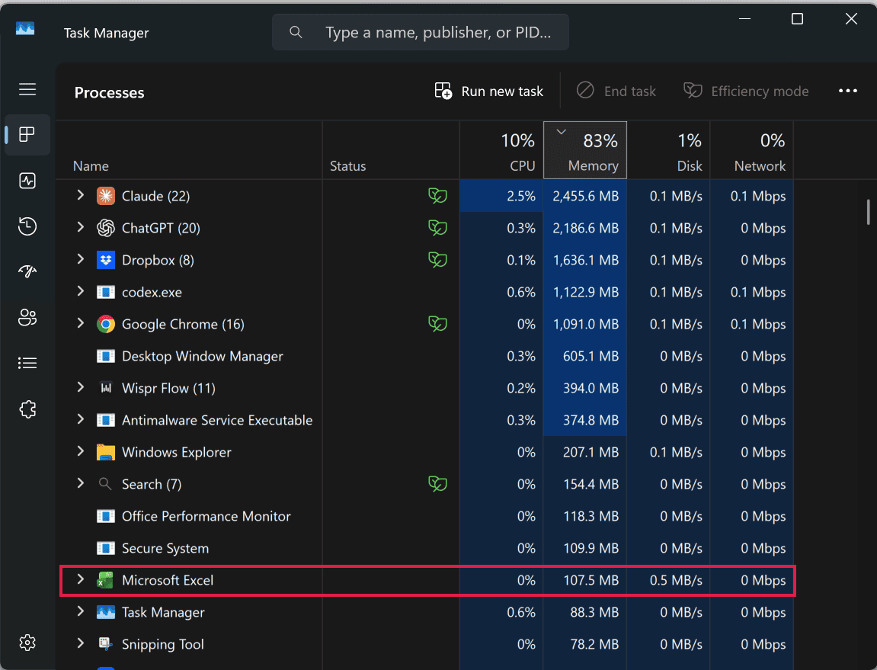Click the 1,091.0 MB memory value

point(586,324)
